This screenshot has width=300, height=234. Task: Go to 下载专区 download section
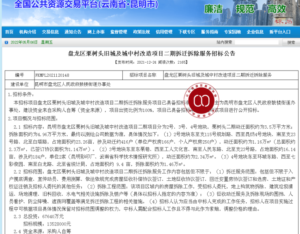point(187,32)
